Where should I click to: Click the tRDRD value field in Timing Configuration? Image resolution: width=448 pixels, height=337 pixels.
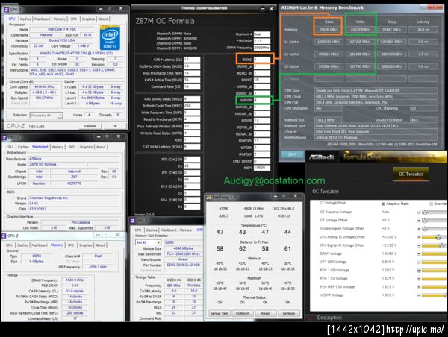coord(262,60)
